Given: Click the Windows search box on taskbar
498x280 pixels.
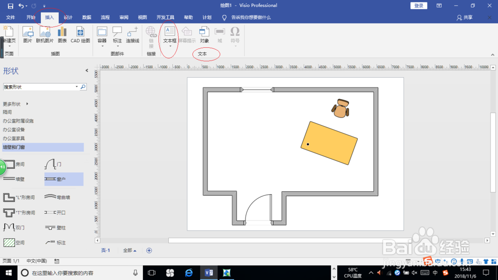Looking at the screenshot, I should click(x=80, y=273).
